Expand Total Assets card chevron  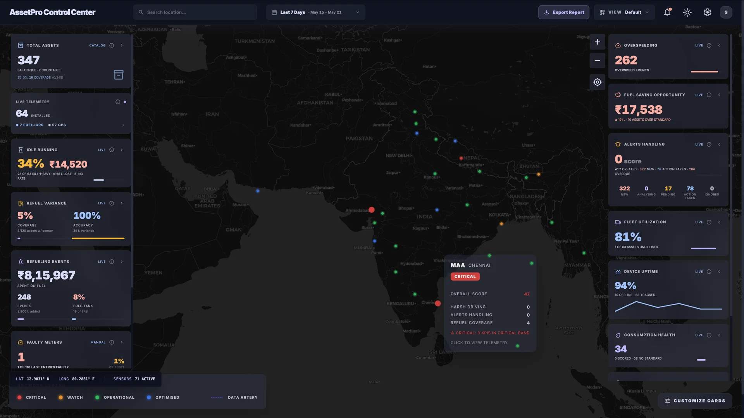(x=122, y=45)
